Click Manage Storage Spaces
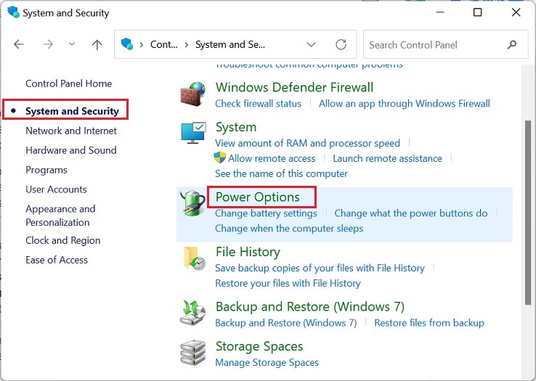Screen dimensions: 536x381 click(x=267, y=362)
